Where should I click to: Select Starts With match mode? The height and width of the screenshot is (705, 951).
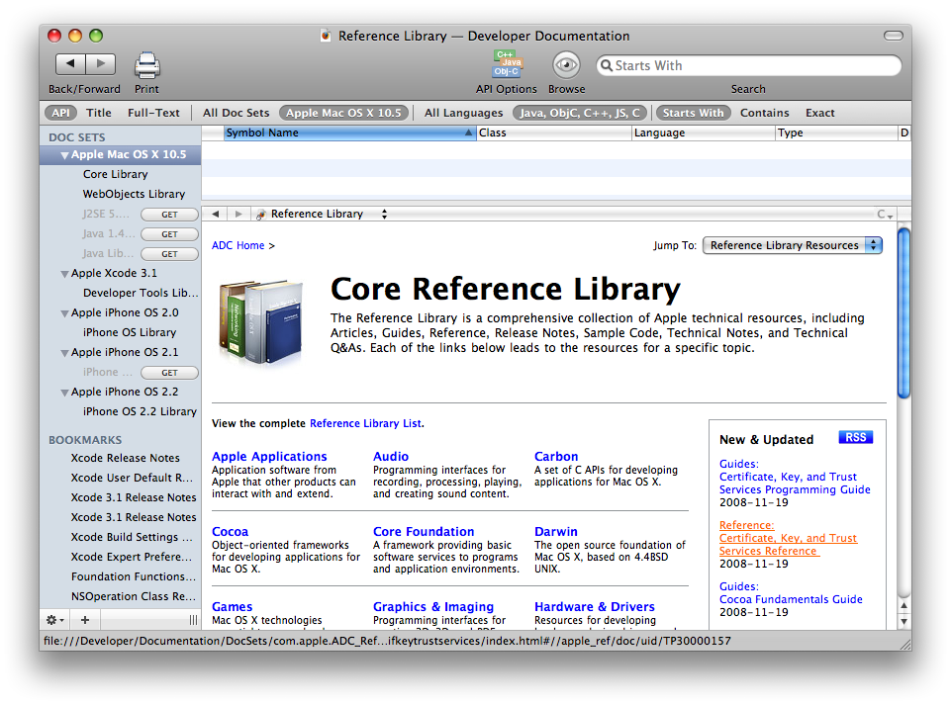tap(693, 113)
